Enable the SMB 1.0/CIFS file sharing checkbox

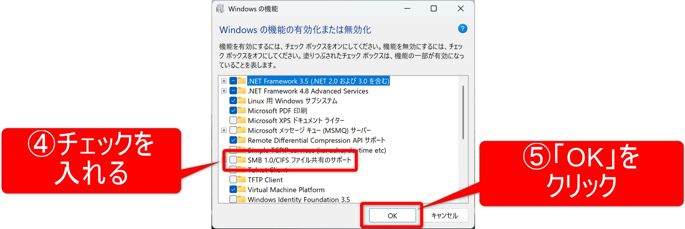click(x=233, y=160)
